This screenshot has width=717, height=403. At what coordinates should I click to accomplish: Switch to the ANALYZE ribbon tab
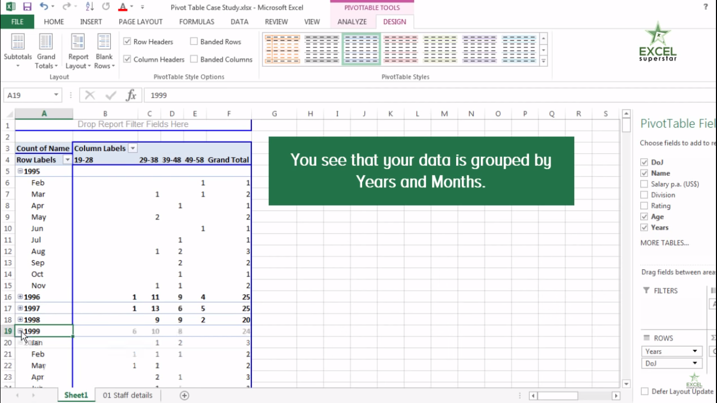pos(352,22)
